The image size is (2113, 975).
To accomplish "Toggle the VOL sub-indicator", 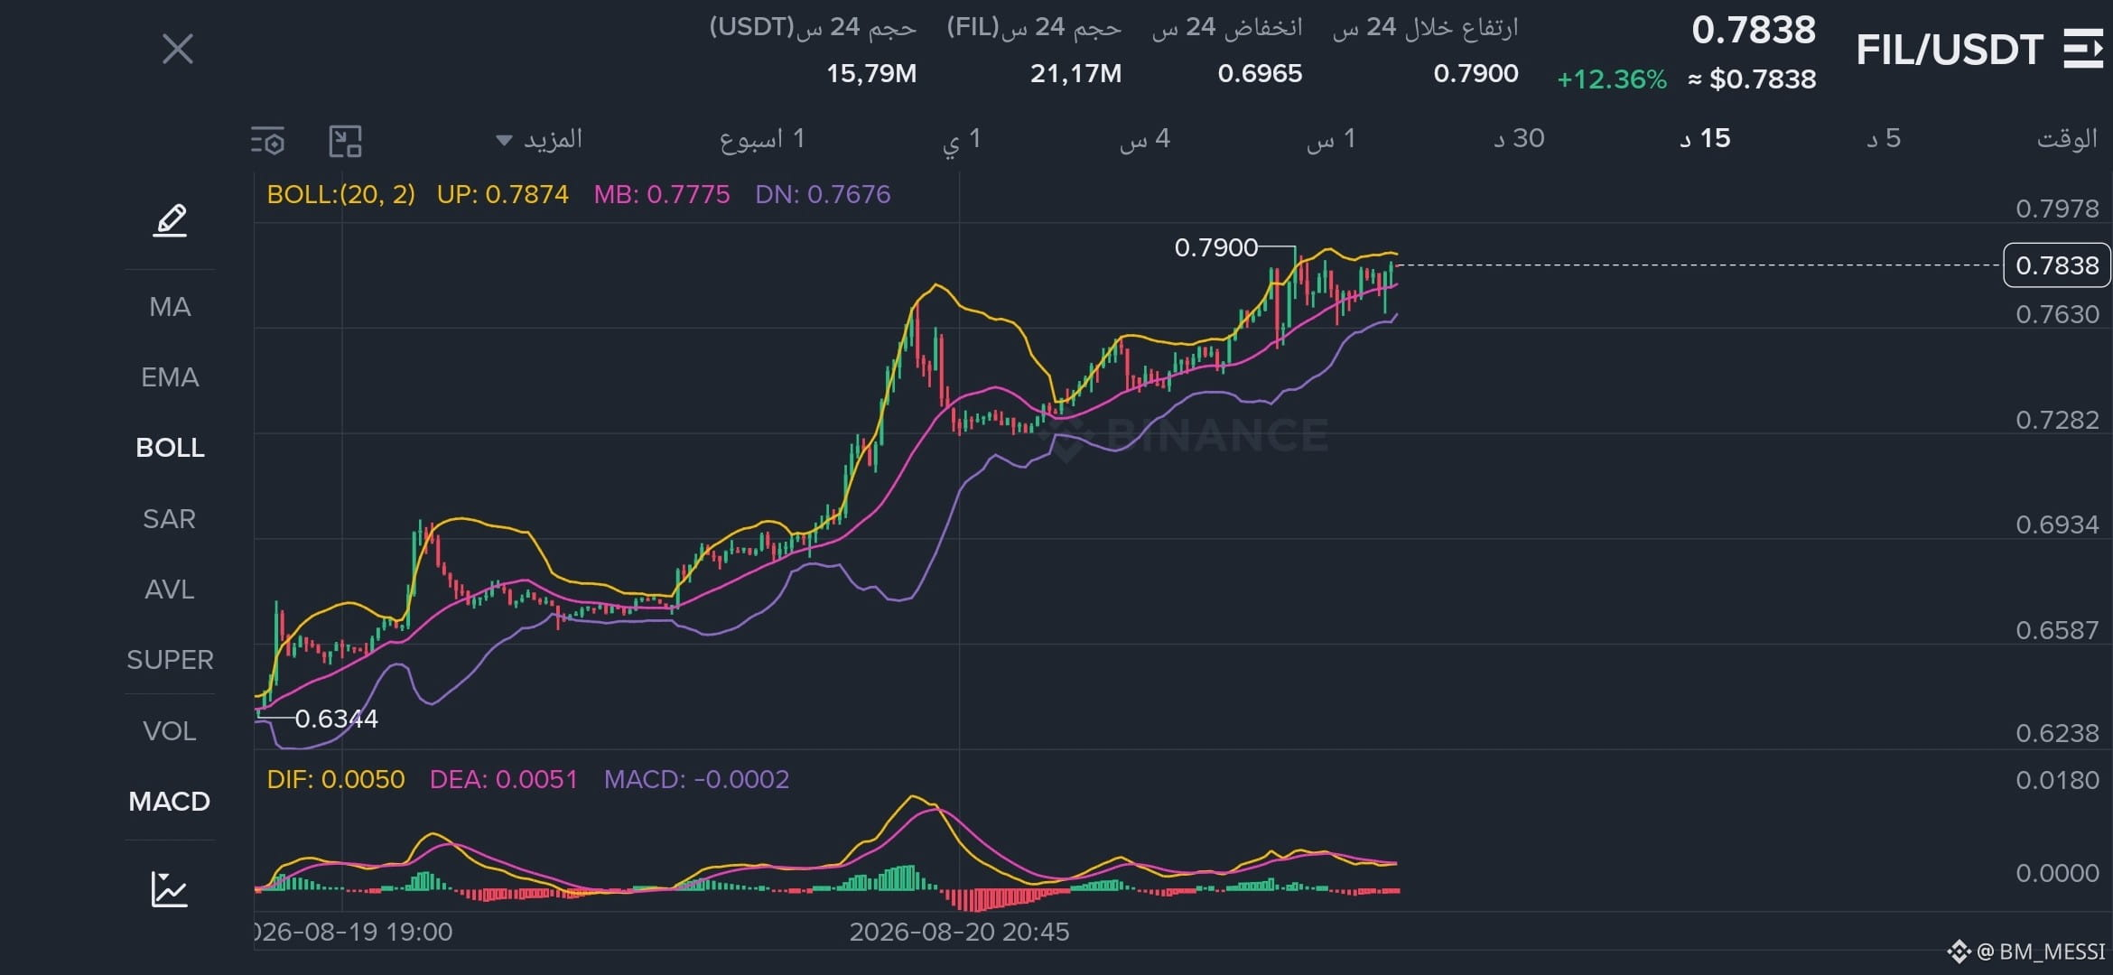I will coord(170,731).
